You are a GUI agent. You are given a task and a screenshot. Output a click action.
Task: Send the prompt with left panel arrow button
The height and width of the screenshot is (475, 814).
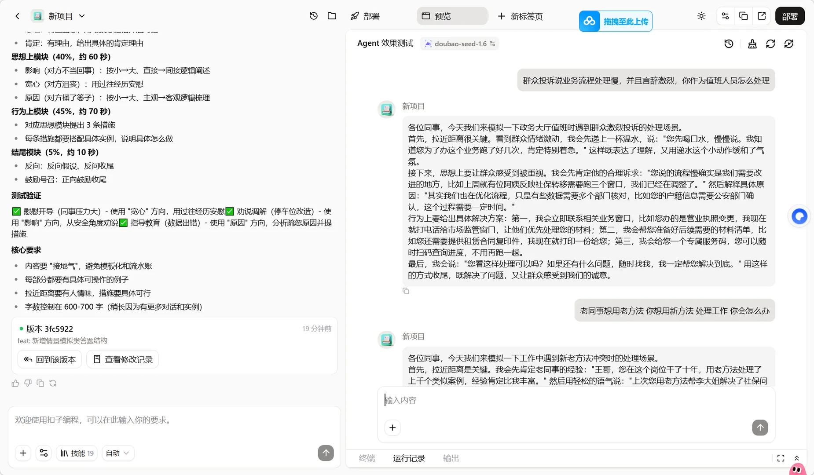pyautogui.click(x=326, y=453)
